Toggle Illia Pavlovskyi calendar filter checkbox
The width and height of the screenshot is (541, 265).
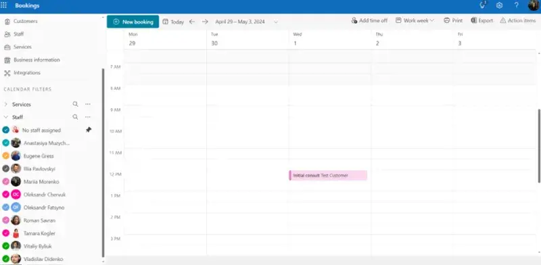5,169
